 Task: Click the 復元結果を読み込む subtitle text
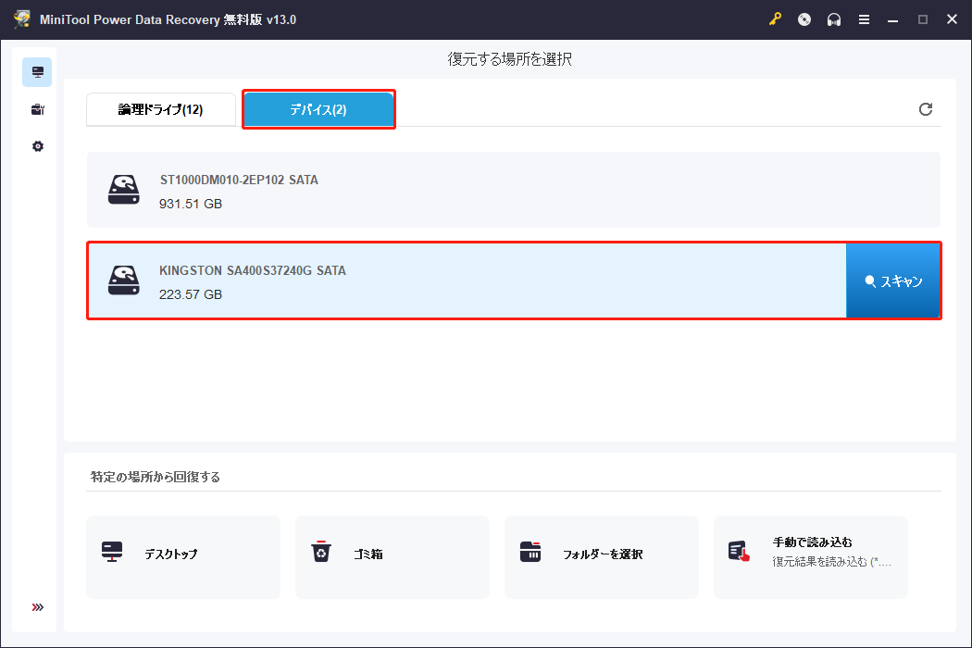(832, 562)
